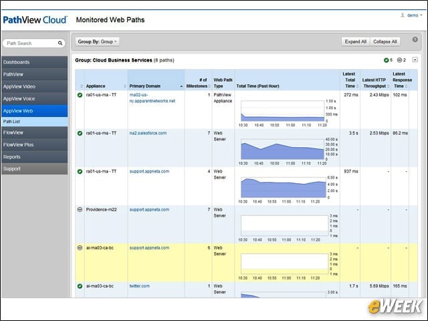The width and height of the screenshot is (428, 321).
Task: Open Reports in the sidebar
Action: coord(34,157)
